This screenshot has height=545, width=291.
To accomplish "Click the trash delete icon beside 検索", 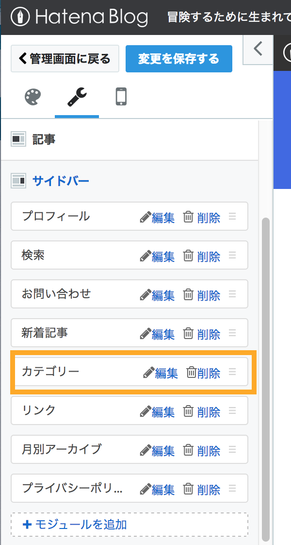I will pos(188,256).
